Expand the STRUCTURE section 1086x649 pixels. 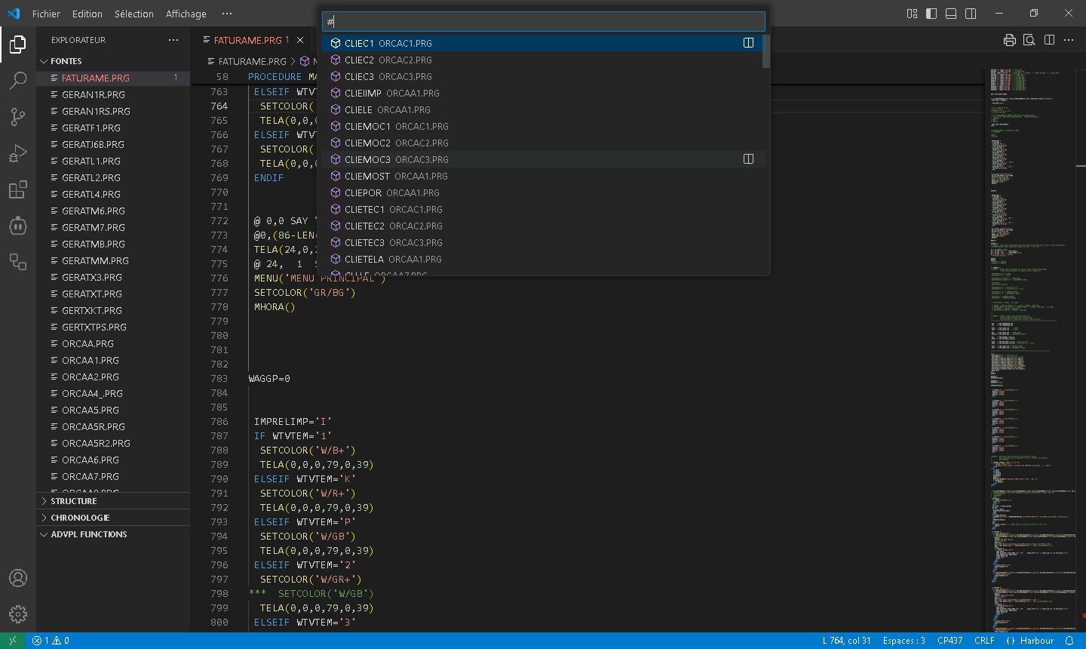pyautogui.click(x=74, y=501)
